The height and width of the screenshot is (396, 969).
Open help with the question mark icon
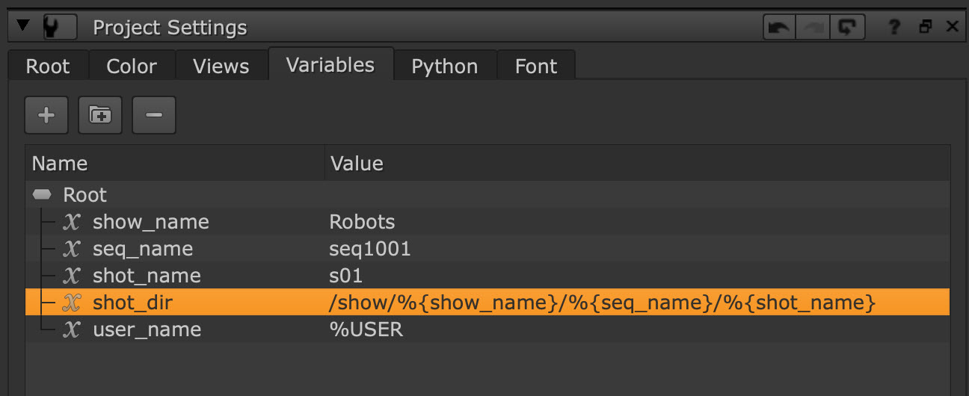(893, 28)
